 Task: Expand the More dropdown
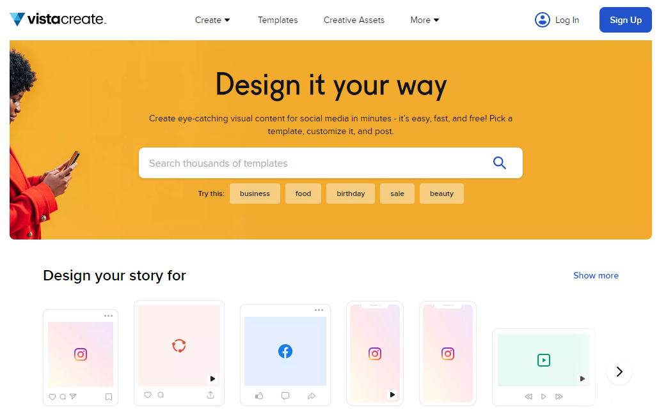(424, 20)
